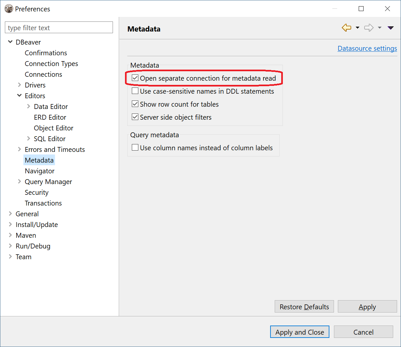Enable Use column names instead of labels
The height and width of the screenshot is (347, 401).
click(135, 148)
